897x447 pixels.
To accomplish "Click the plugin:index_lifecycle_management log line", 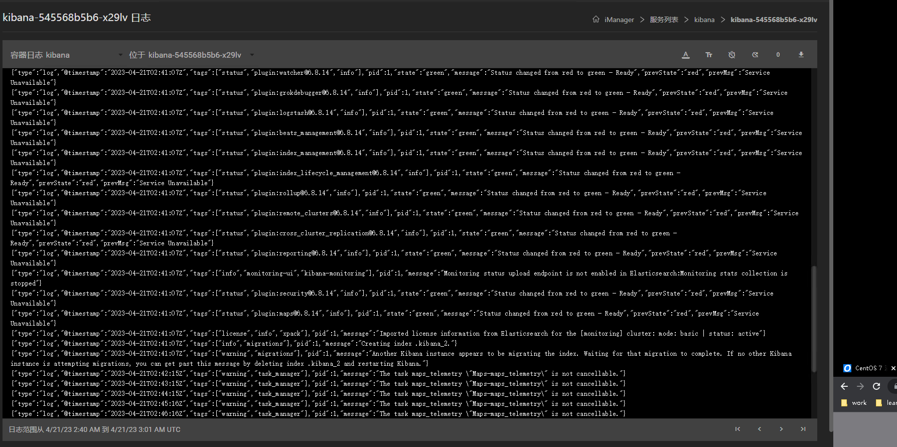I will 345,178.
